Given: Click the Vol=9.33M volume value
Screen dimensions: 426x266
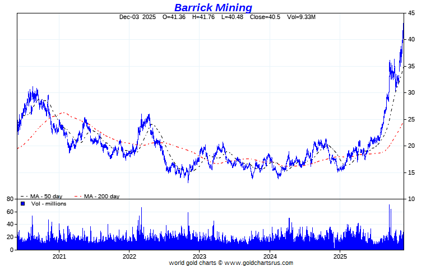Looking at the screenshot, I should [301, 17].
